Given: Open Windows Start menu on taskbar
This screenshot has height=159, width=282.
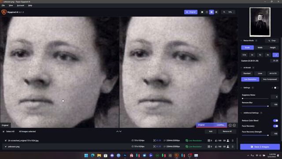Looking at the screenshot, I should coord(86,155).
